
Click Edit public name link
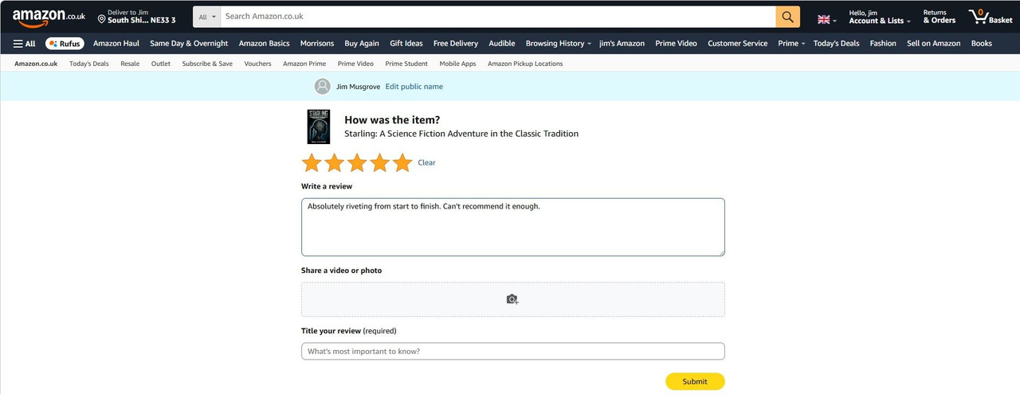[x=414, y=87]
